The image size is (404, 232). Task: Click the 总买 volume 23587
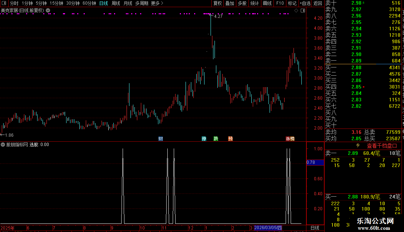393,138
